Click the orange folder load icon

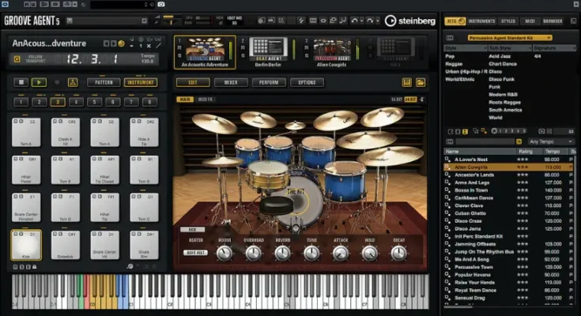pos(420,82)
